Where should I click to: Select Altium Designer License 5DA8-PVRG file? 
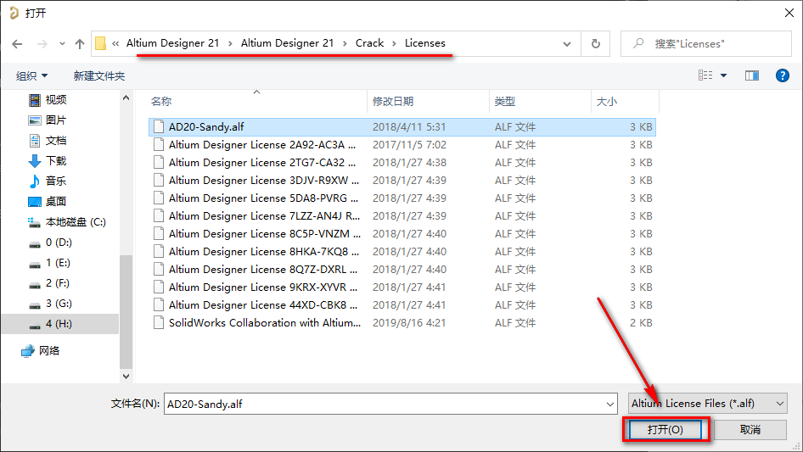click(x=402, y=198)
